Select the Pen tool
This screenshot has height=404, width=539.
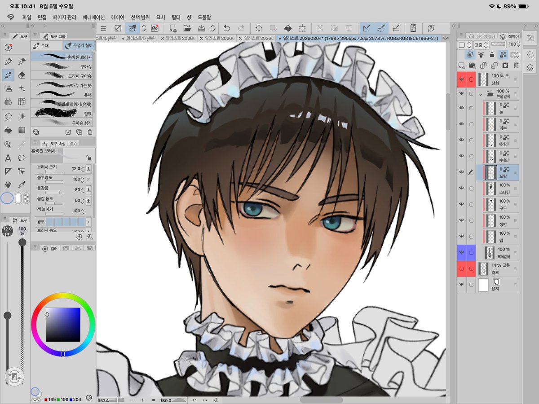[x=8, y=61]
